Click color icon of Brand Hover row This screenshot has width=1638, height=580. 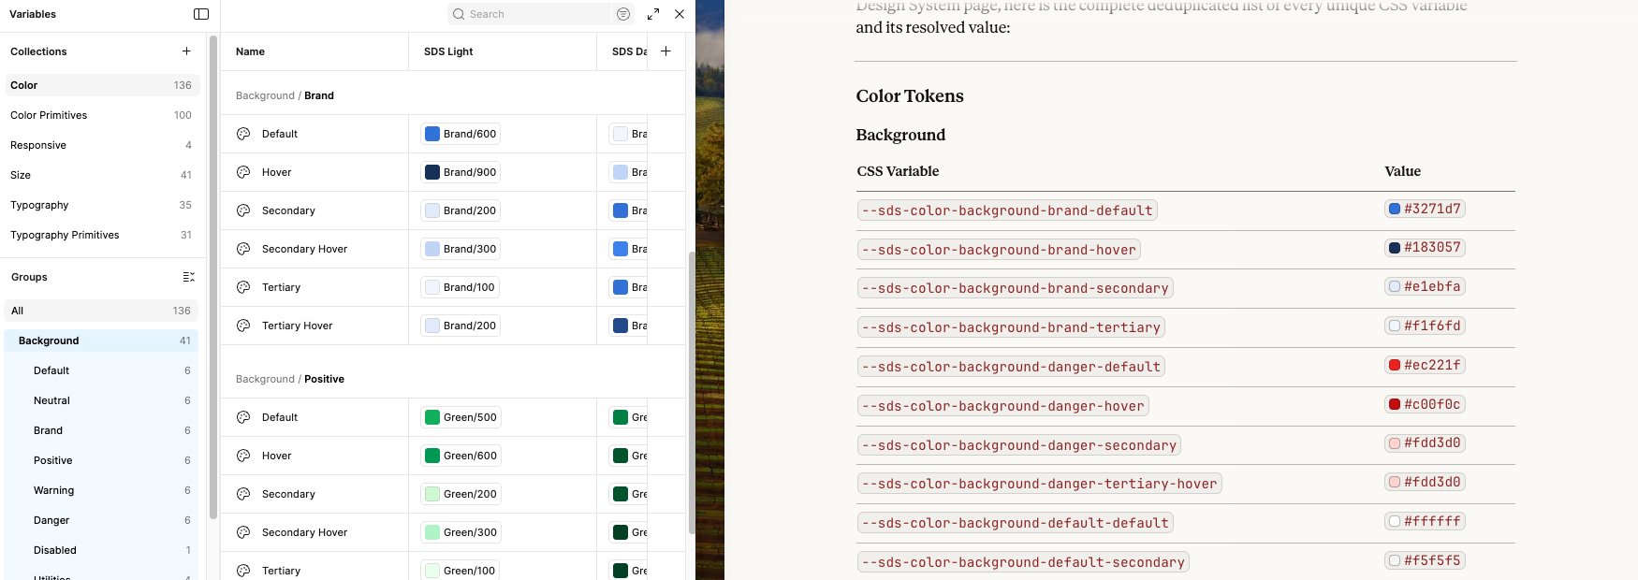243,172
